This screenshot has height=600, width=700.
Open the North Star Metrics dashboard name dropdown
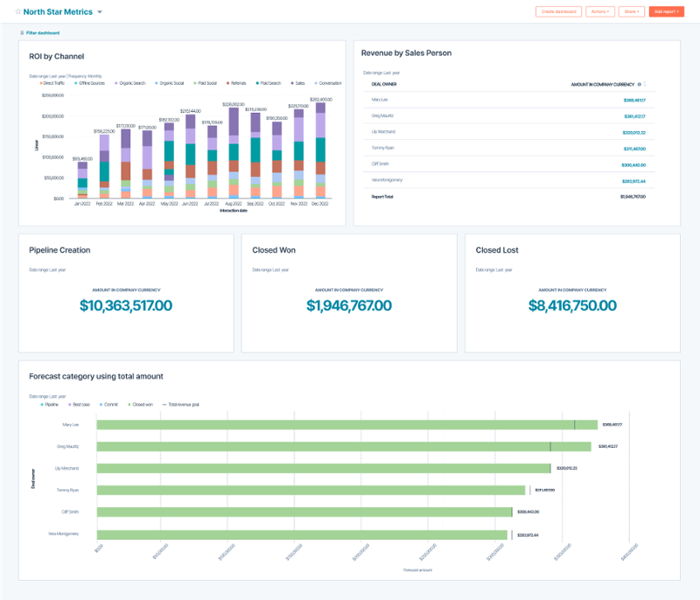pyautogui.click(x=100, y=12)
